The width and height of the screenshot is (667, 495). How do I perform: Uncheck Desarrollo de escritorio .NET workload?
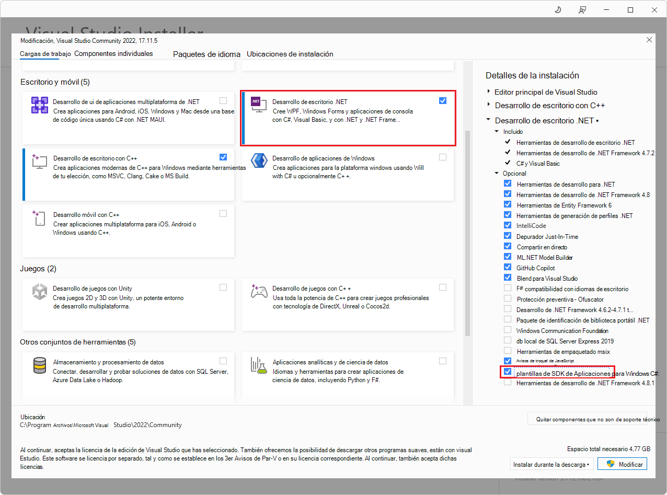(443, 100)
